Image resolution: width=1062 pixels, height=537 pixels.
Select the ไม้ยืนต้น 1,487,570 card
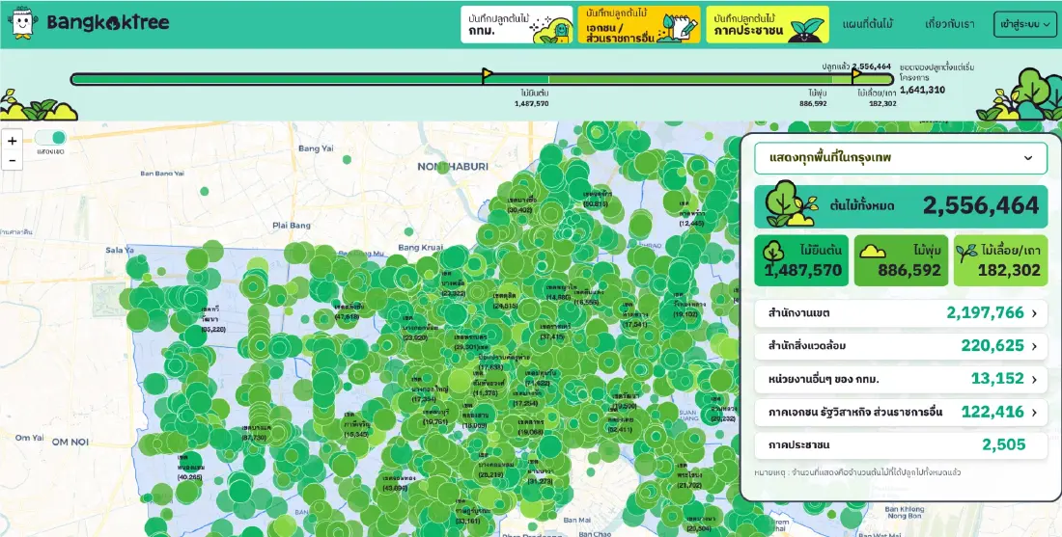coord(801,260)
